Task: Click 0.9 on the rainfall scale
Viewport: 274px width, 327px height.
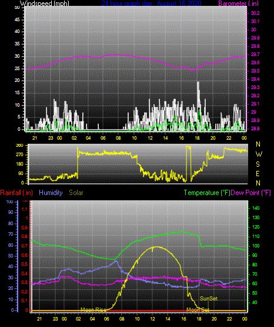Action: click(x=25, y=227)
